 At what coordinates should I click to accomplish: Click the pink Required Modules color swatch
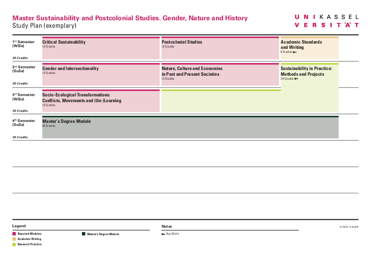(14, 234)
